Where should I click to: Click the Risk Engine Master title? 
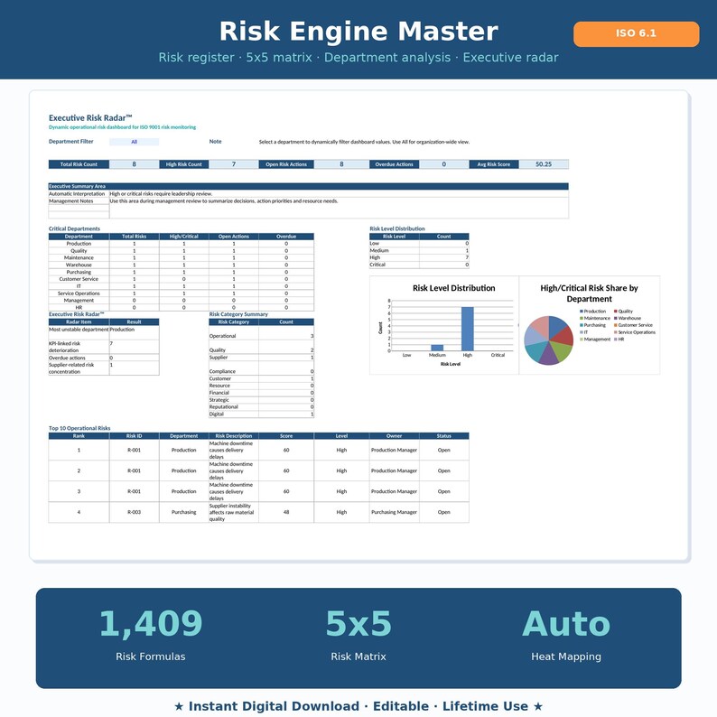(x=358, y=31)
